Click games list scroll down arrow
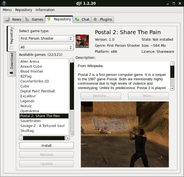This screenshot has height=177, width=184. pyautogui.click(x=72, y=134)
